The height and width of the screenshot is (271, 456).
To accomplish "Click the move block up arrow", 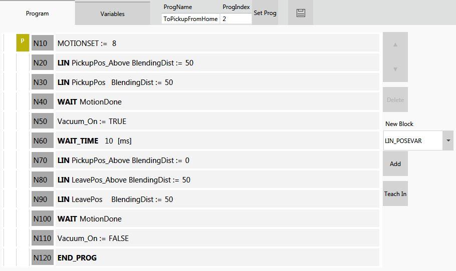I will point(395,45).
